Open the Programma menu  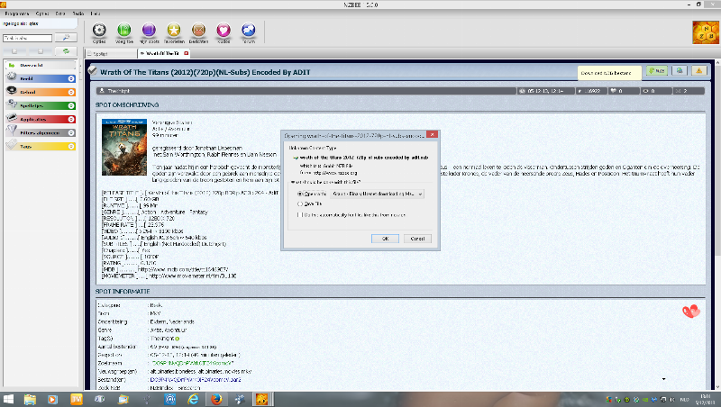click(16, 14)
